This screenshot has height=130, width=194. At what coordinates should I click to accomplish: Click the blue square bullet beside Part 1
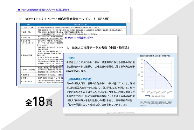[66, 38]
